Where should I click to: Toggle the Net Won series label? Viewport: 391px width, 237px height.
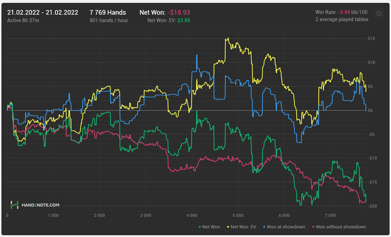[212, 227]
